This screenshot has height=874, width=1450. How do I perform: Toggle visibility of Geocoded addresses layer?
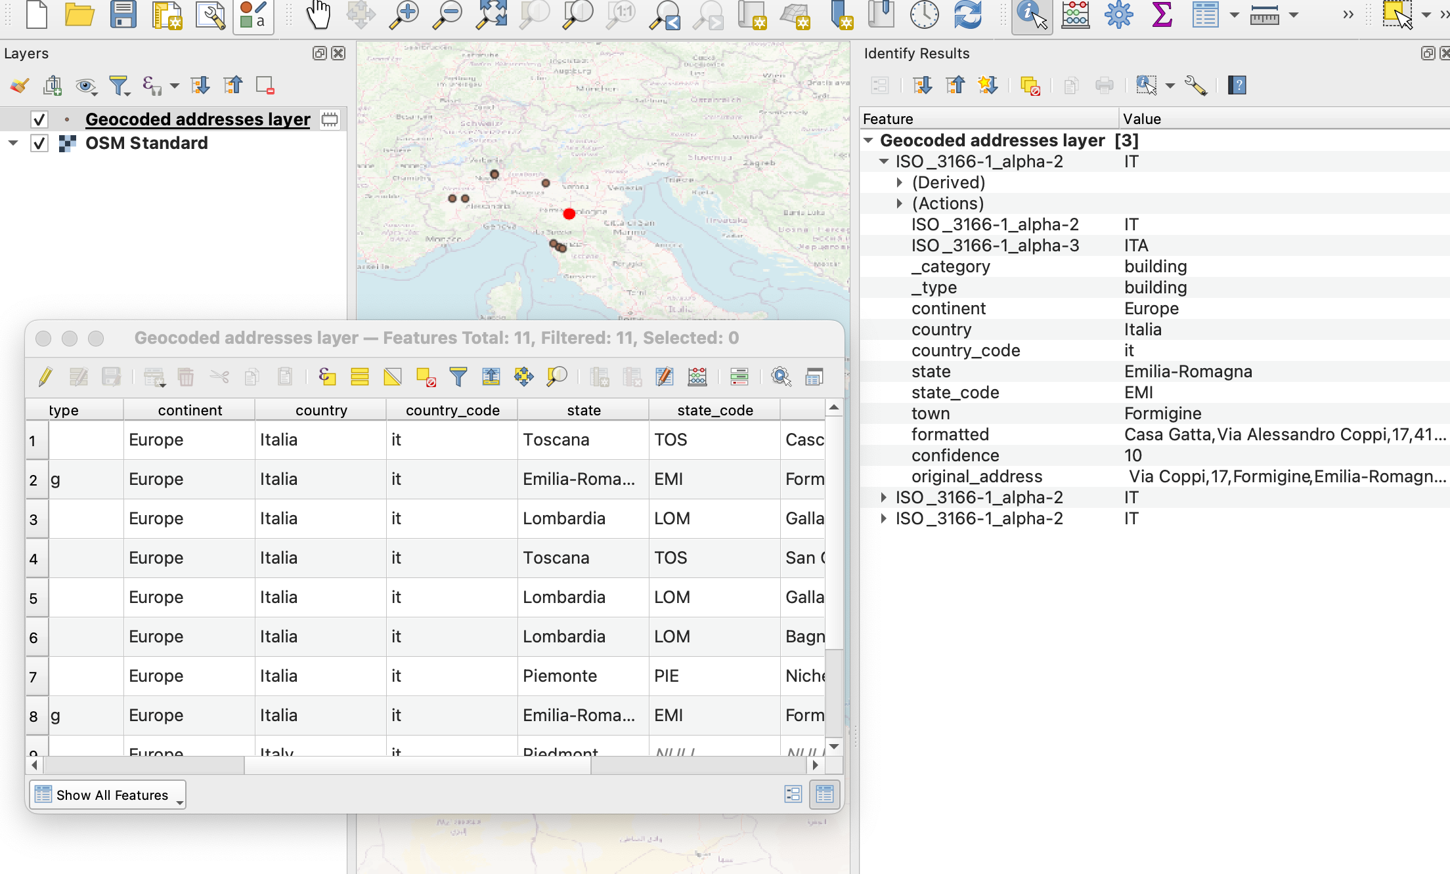pos(37,117)
